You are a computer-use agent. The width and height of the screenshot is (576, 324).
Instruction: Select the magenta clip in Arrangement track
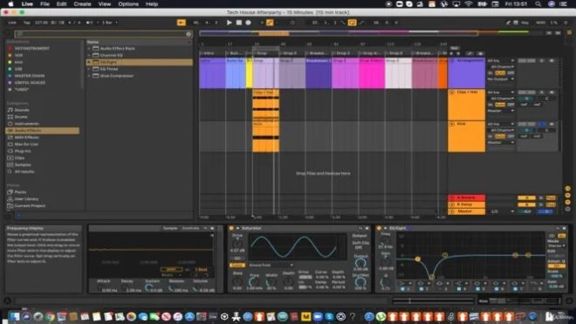[372, 72]
